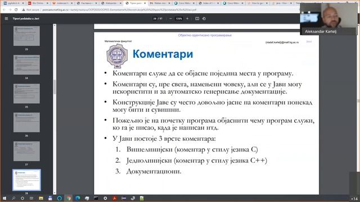
Task: Click the Коментари slide title
Action: pyautogui.click(x=163, y=54)
